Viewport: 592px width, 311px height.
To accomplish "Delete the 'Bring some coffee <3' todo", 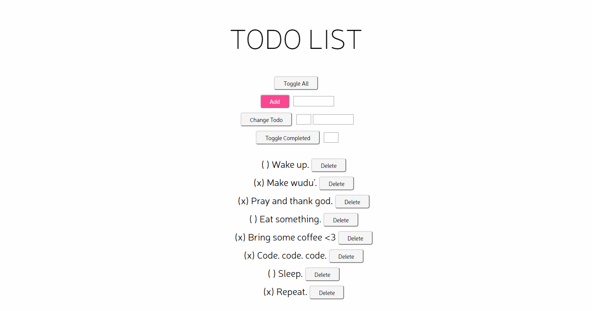I will (355, 238).
